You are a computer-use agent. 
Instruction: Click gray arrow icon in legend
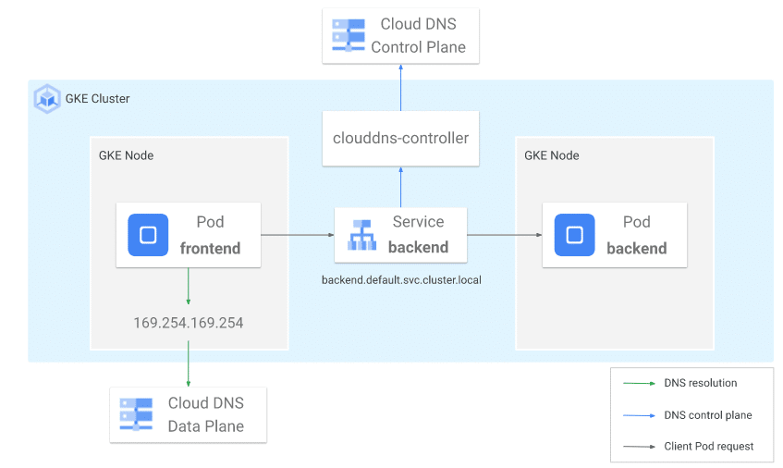(x=639, y=447)
